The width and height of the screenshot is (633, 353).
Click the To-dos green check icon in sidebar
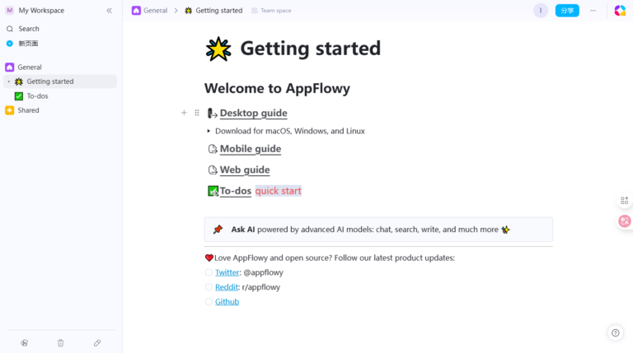pos(19,96)
